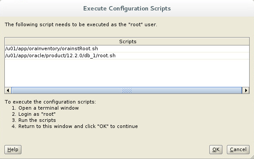Click step 1 'Open a terminal window'

coord(45,108)
